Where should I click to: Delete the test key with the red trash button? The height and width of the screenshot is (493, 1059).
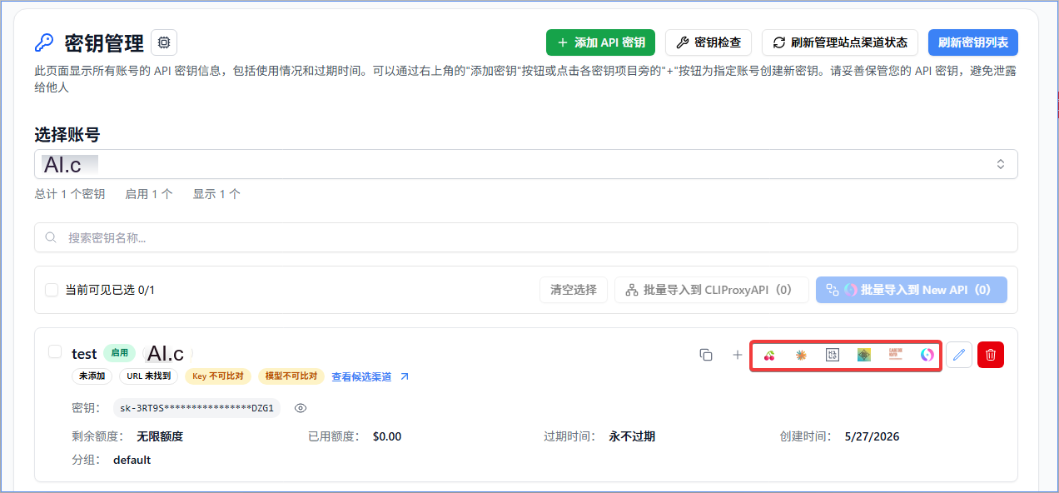(x=991, y=355)
